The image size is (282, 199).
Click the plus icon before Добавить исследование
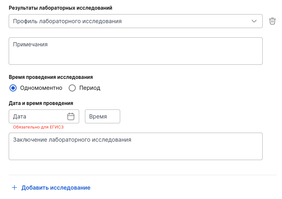(15, 187)
